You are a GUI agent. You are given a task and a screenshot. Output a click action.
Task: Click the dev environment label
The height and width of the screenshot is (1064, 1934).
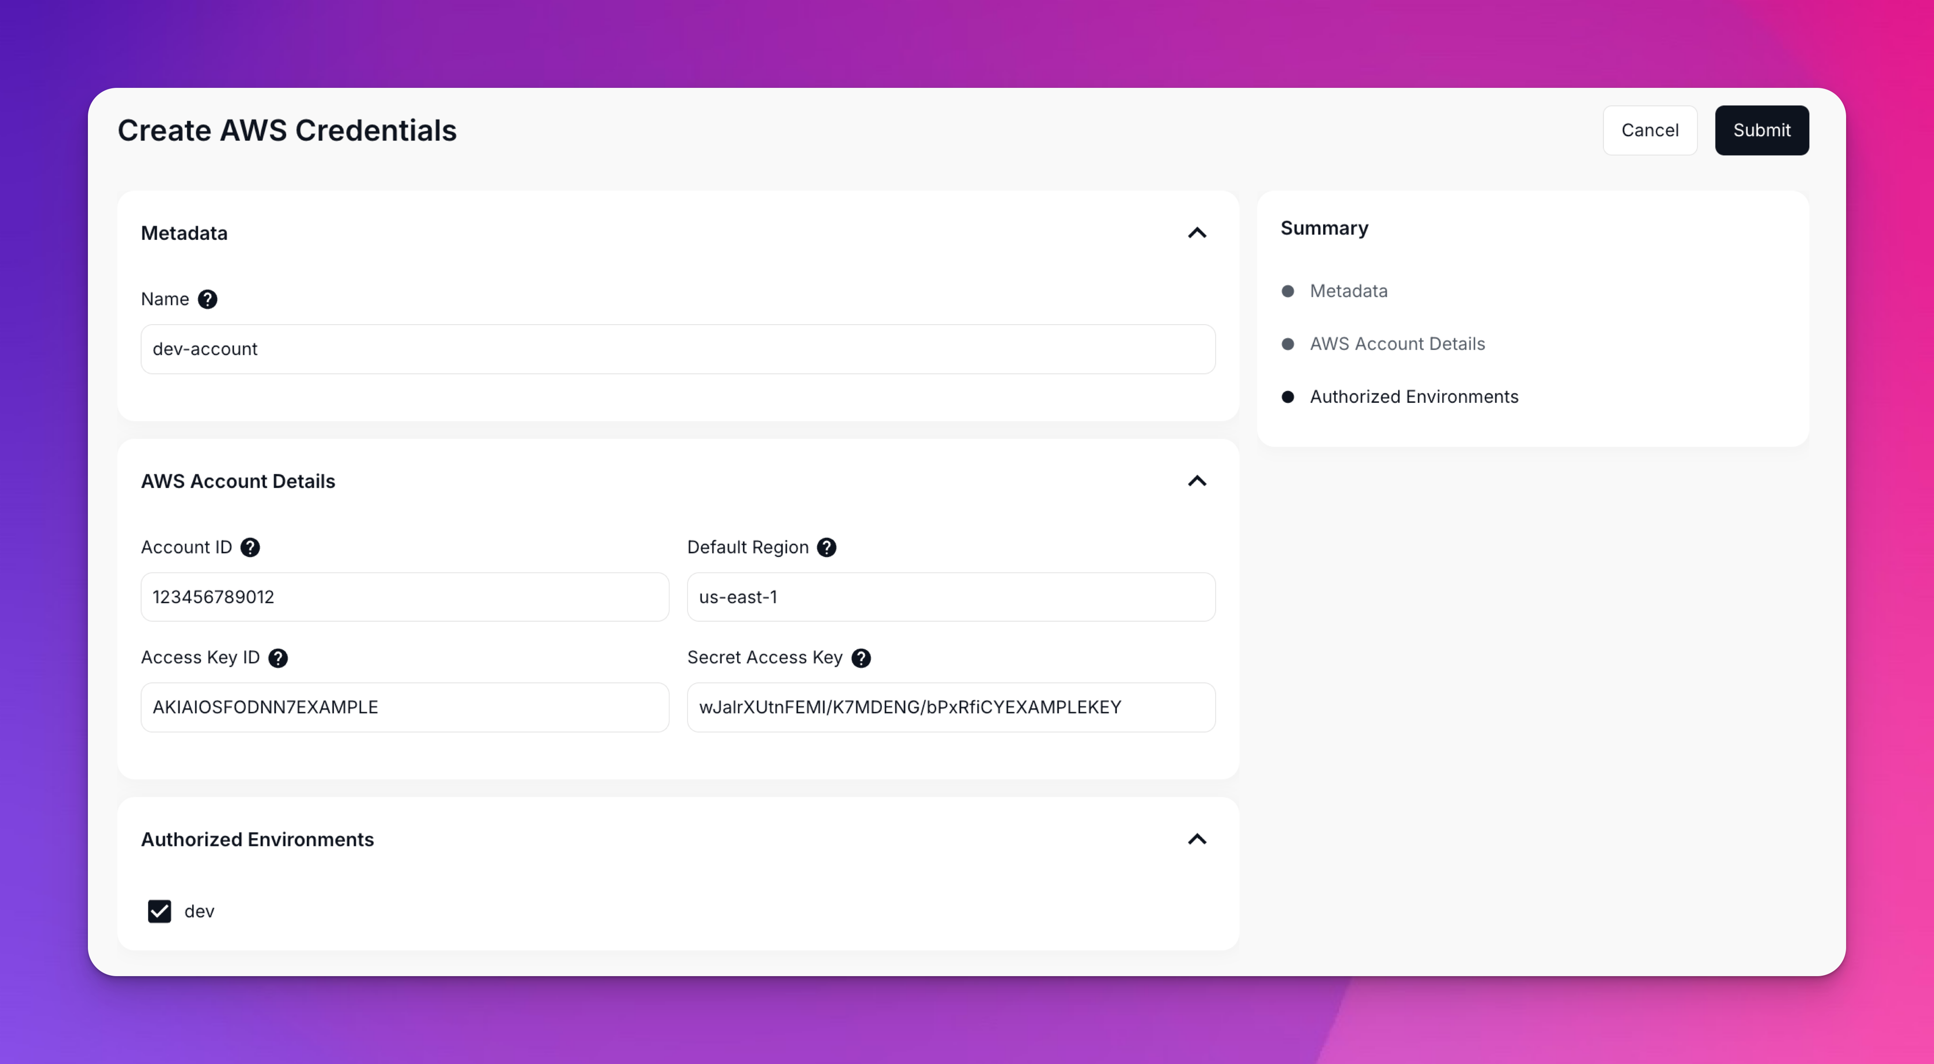tap(199, 912)
